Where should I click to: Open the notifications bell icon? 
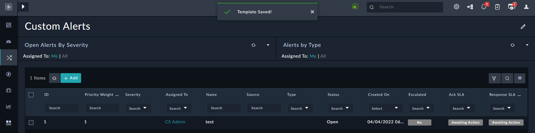click(x=484, y=7)
